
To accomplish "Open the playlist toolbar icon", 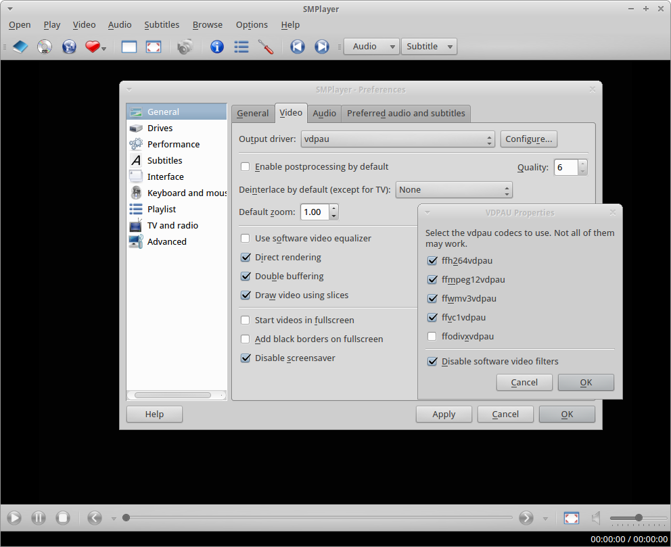I will 241,47.
